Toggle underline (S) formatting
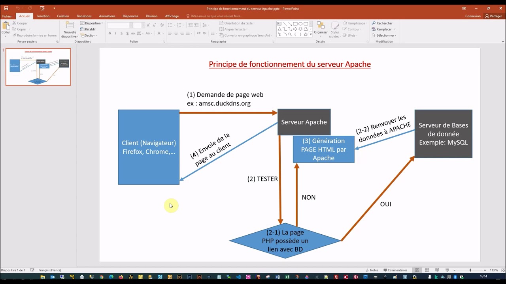Image resolution: width=506 pixels, height=284 pixels. [121, 34]
